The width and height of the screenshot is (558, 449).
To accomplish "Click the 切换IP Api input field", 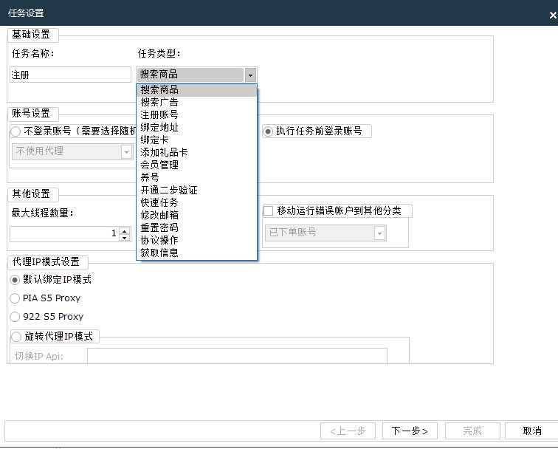I will point(237,356).
